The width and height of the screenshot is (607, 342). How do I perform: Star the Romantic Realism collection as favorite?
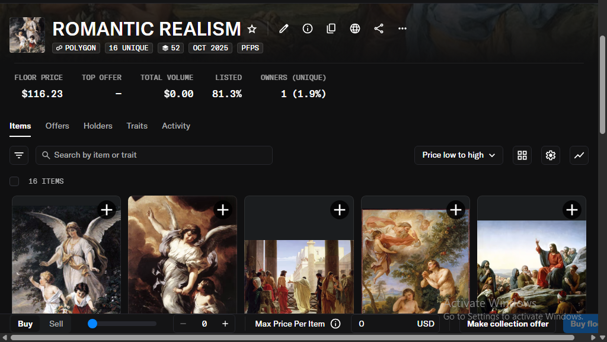252,29
